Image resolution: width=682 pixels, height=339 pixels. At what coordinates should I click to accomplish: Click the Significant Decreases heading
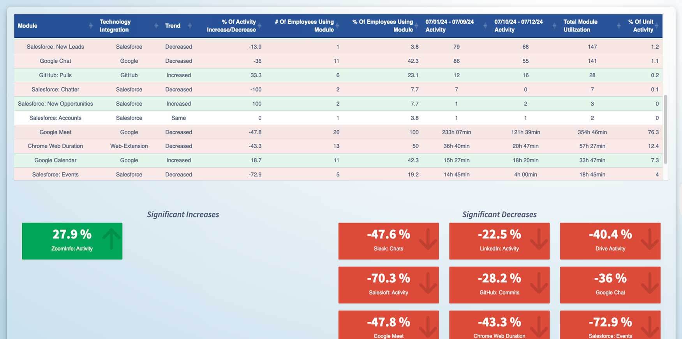(x=499, y=214)
